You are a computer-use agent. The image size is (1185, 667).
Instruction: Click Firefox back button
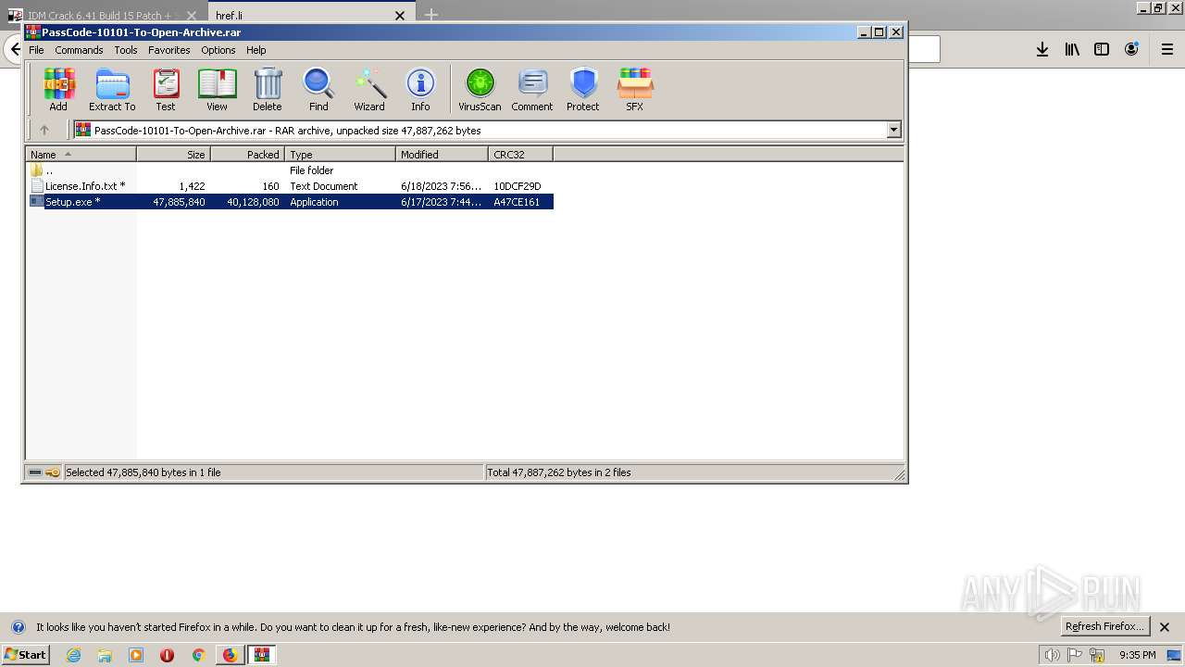click(13, 49)
